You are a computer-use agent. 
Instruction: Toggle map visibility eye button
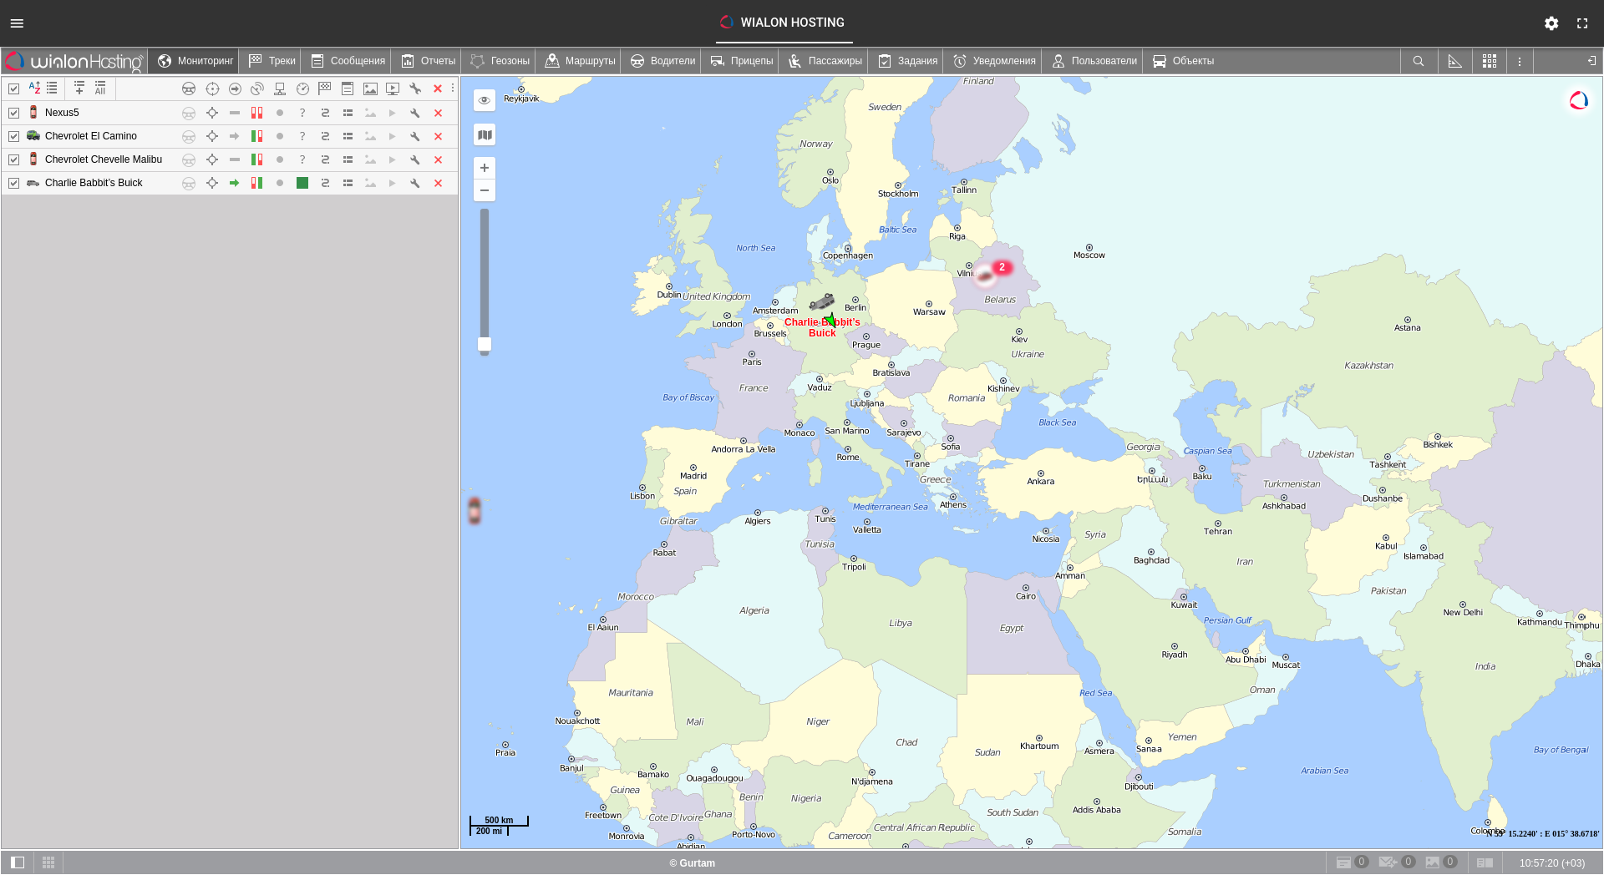pos(485,100)
